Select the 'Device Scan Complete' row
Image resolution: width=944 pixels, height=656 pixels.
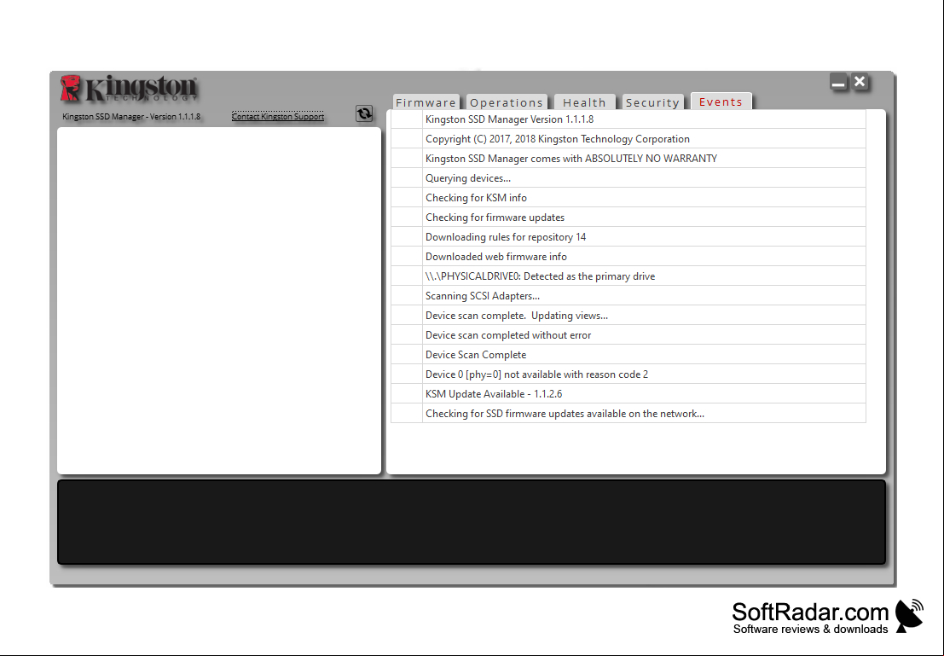pyautogui.click(x=628, y=355)
